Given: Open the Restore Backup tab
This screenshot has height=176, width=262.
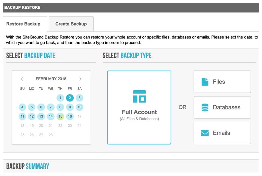Looking at the screenshot, I should [23, 24].
